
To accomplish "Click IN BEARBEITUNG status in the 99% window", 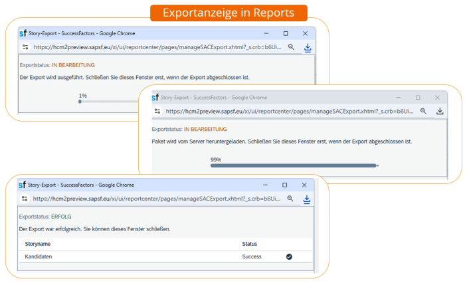I will [x=205, y=130].
